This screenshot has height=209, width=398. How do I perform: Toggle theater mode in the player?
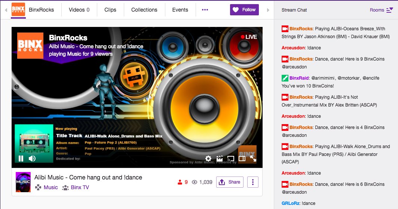(x=242, y=159)
